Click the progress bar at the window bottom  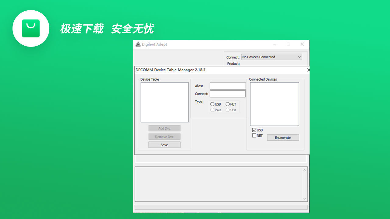(221, 207)
